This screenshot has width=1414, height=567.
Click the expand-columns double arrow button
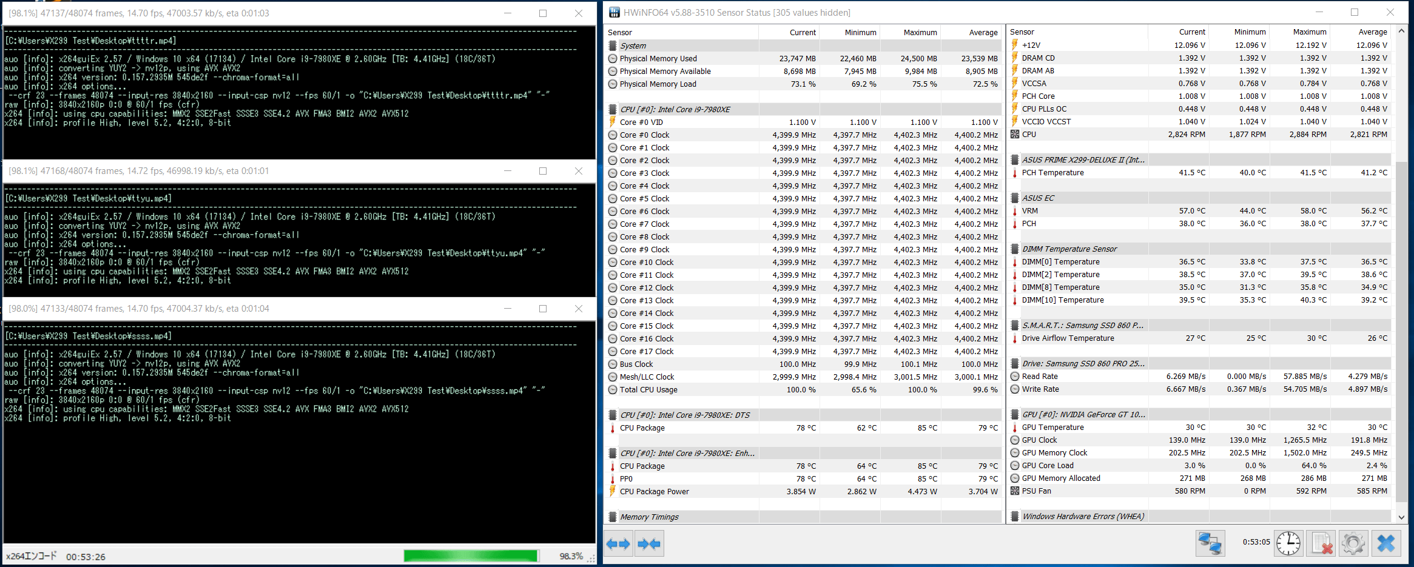click(x=619, y=543)
